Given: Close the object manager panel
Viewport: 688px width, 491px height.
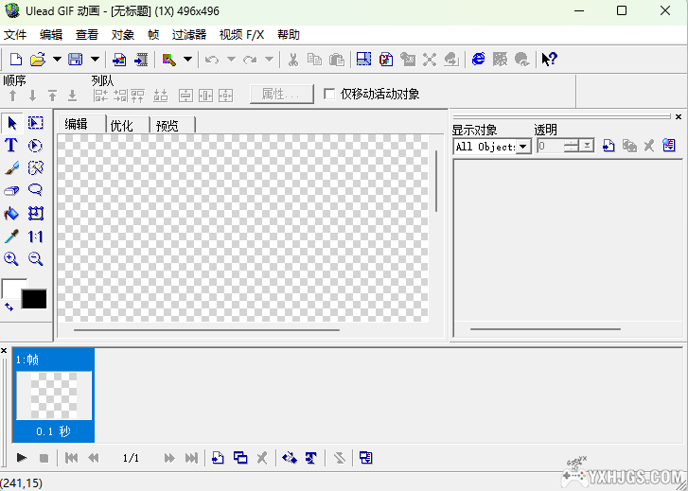Looking at the screenshot, I should click(679, 116).
